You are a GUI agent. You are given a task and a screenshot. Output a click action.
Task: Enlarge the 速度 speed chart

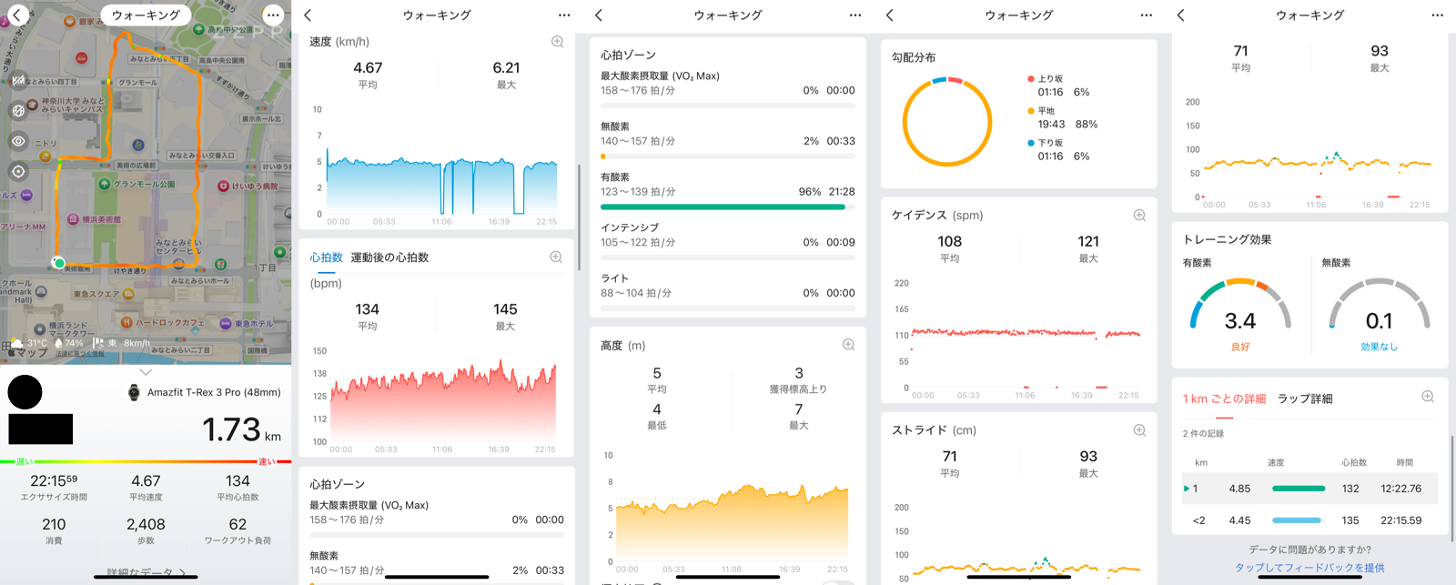[557, 42]
